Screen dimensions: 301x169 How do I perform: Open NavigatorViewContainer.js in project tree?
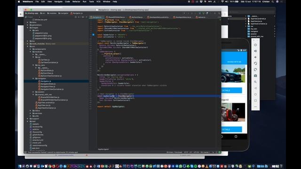(x=51, y=89)
